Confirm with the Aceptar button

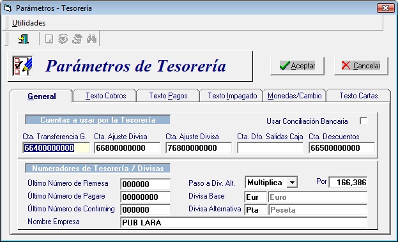tap(297, 66)
